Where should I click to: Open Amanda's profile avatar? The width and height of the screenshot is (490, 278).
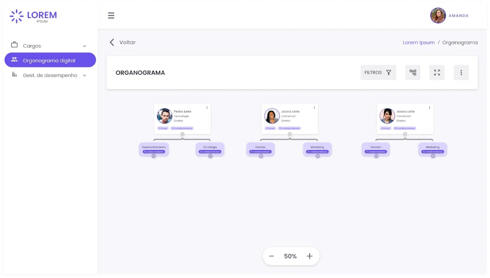pyautogui.click(x=438, y=16)
